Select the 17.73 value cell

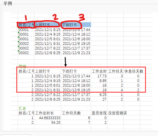coord(102,76)
